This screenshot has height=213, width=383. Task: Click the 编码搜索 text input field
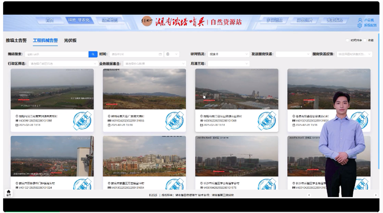(x=56, y=54)
